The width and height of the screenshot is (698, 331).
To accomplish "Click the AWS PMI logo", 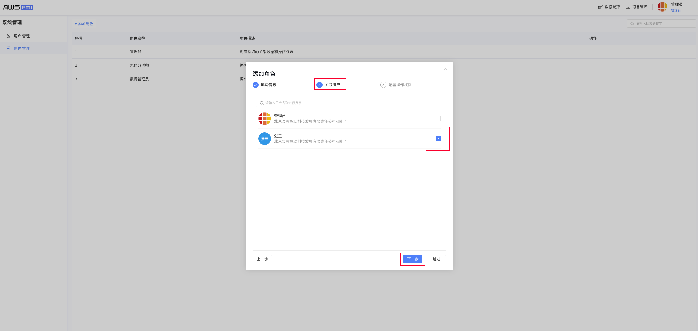I will [18, 7].
